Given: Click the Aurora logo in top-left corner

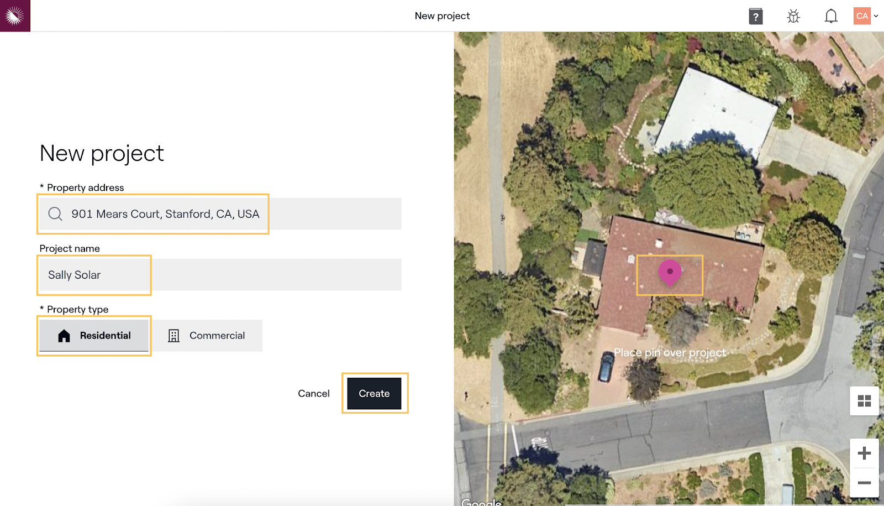Looking at the screenshot, I should (x=15, y=15).
